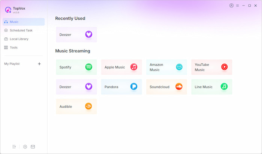The height and width of the screenshot is (154, 262).
Task: Click the user account icon
Action: [231, 6]
